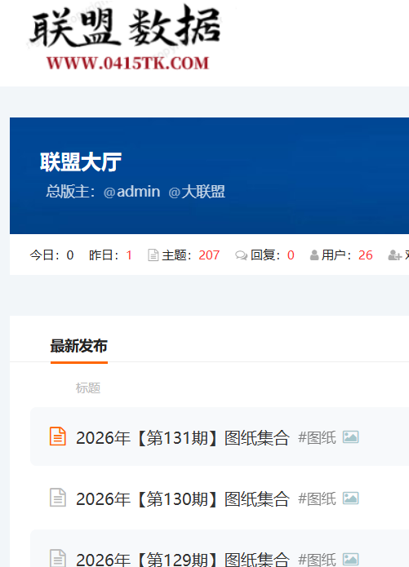Screen dimensions: 409x567
Task: Click the 回复 speech bubble icon
Action: pos(241,255)
